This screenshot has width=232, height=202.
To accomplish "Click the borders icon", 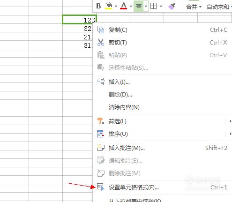I will 153,6.
